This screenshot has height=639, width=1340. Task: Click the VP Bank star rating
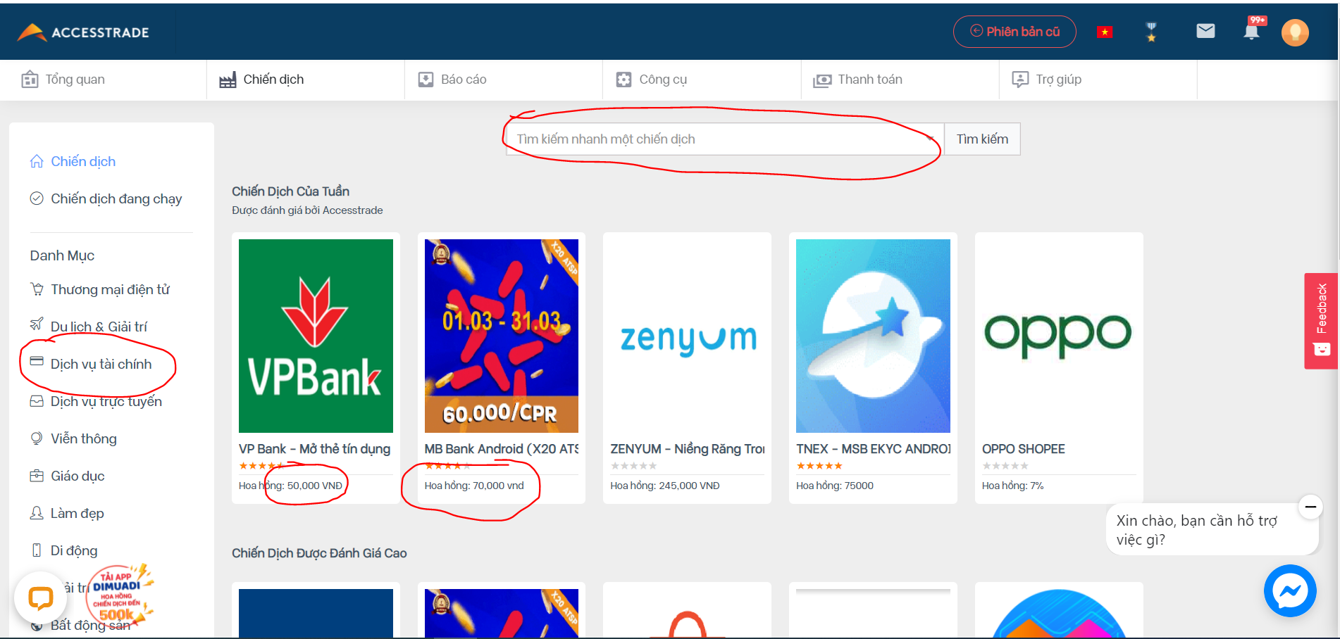(x=261, y=466)
